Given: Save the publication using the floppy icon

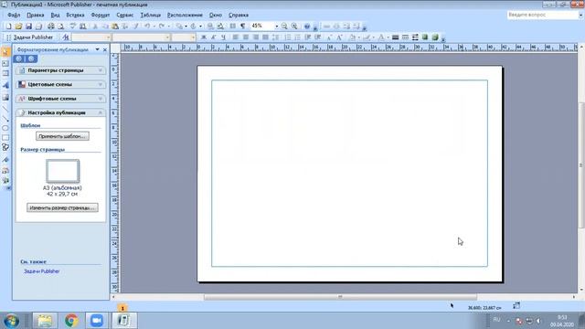Looking at the screenshot, I should coord(28,27).
